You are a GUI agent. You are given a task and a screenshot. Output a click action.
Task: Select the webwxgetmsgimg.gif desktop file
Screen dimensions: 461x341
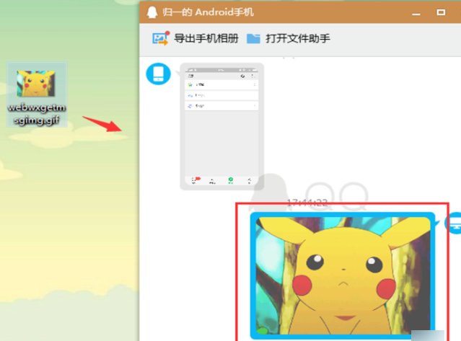[x=37, y=95]
